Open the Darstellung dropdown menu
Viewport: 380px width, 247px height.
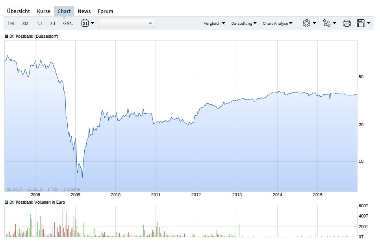point(244,24)
